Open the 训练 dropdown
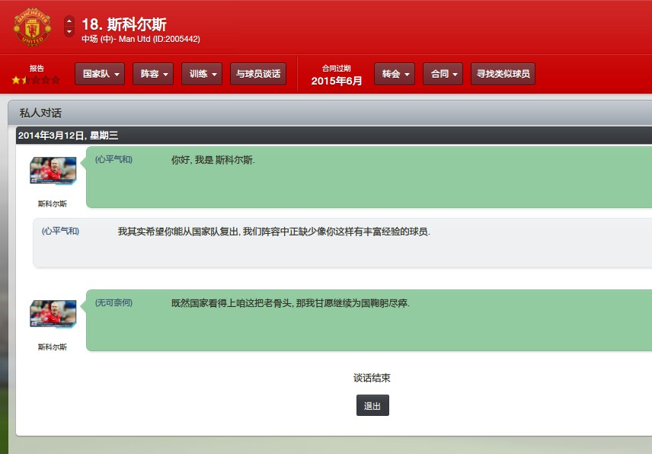Screen dimensions: 652x454 point(202,74)
